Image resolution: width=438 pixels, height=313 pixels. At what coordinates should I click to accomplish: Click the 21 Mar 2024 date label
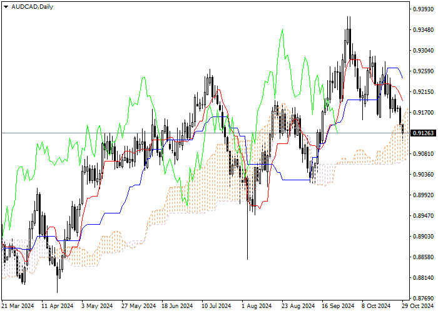click(18, 306)
